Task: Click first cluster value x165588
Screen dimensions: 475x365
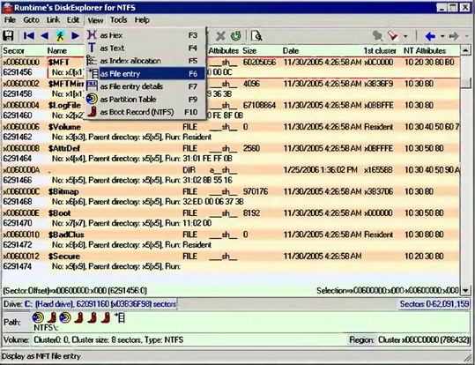Action: click(379, 170)
